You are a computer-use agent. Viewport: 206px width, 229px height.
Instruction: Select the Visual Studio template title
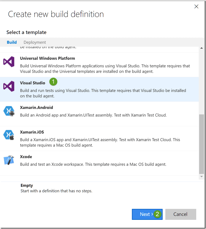point(33,83)
